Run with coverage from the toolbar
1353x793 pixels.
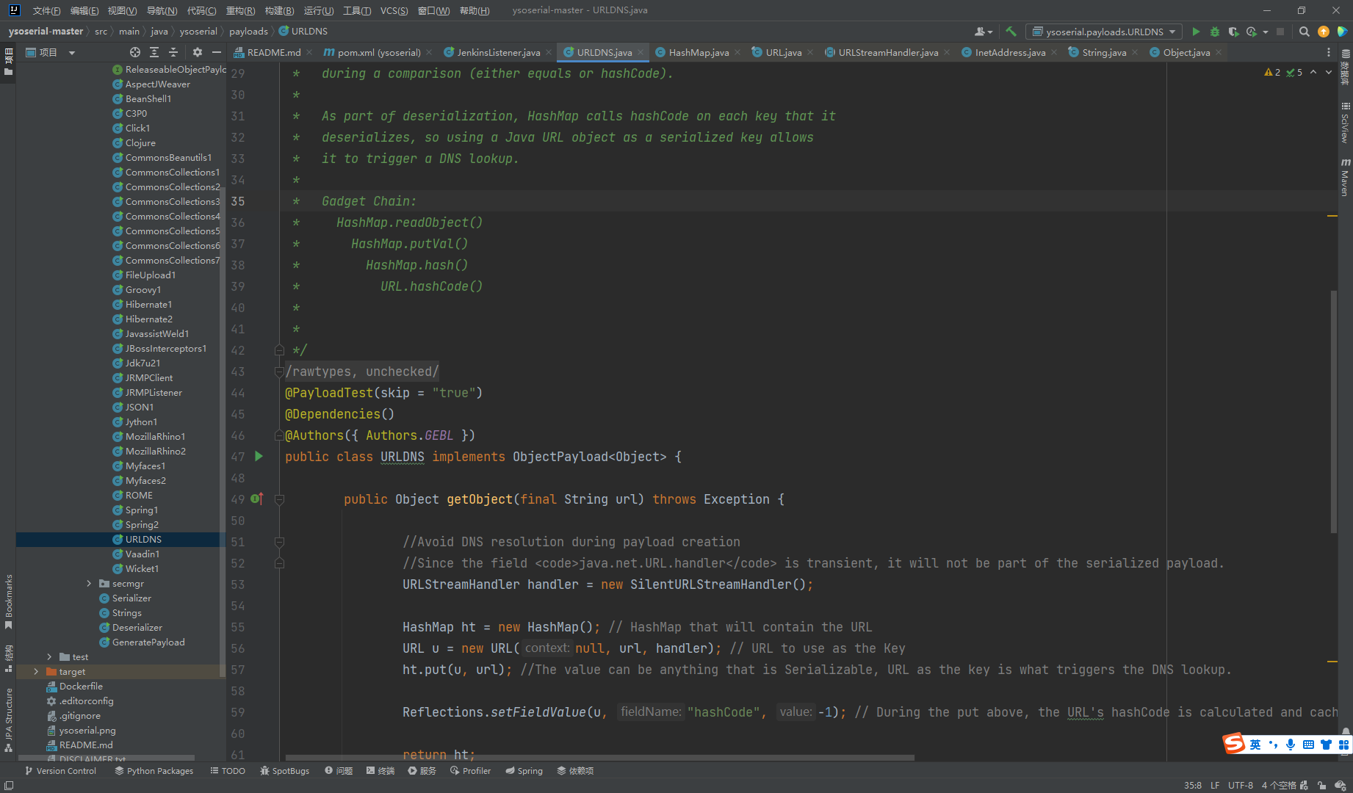click(1233, 32)
